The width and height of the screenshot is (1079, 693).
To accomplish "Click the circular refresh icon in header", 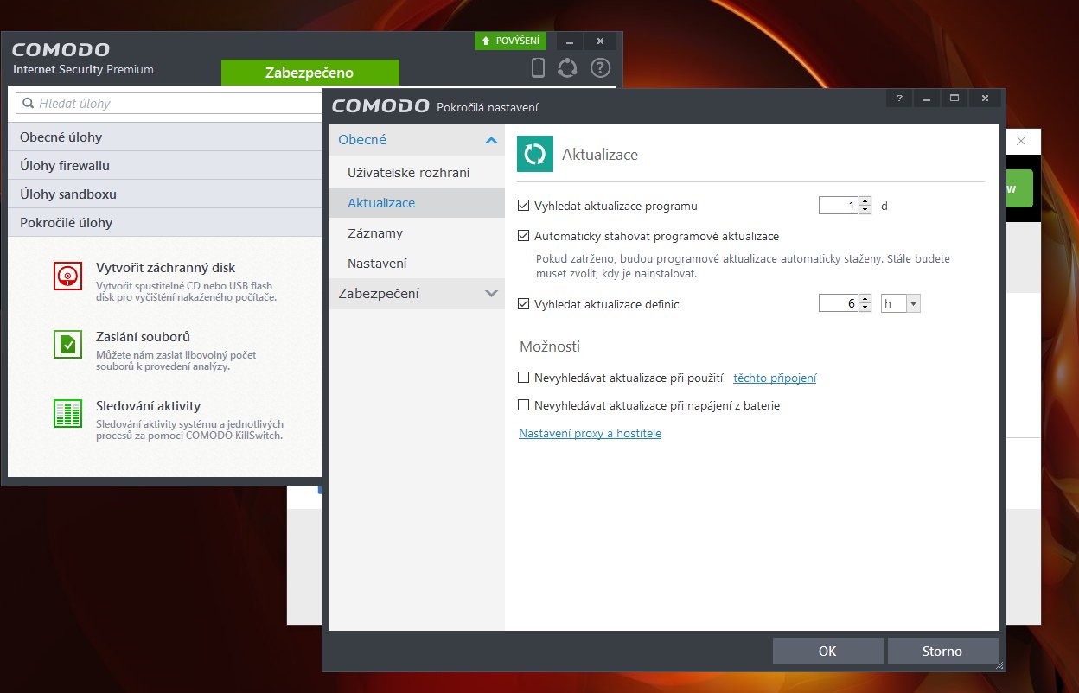I will click(567, 67).
